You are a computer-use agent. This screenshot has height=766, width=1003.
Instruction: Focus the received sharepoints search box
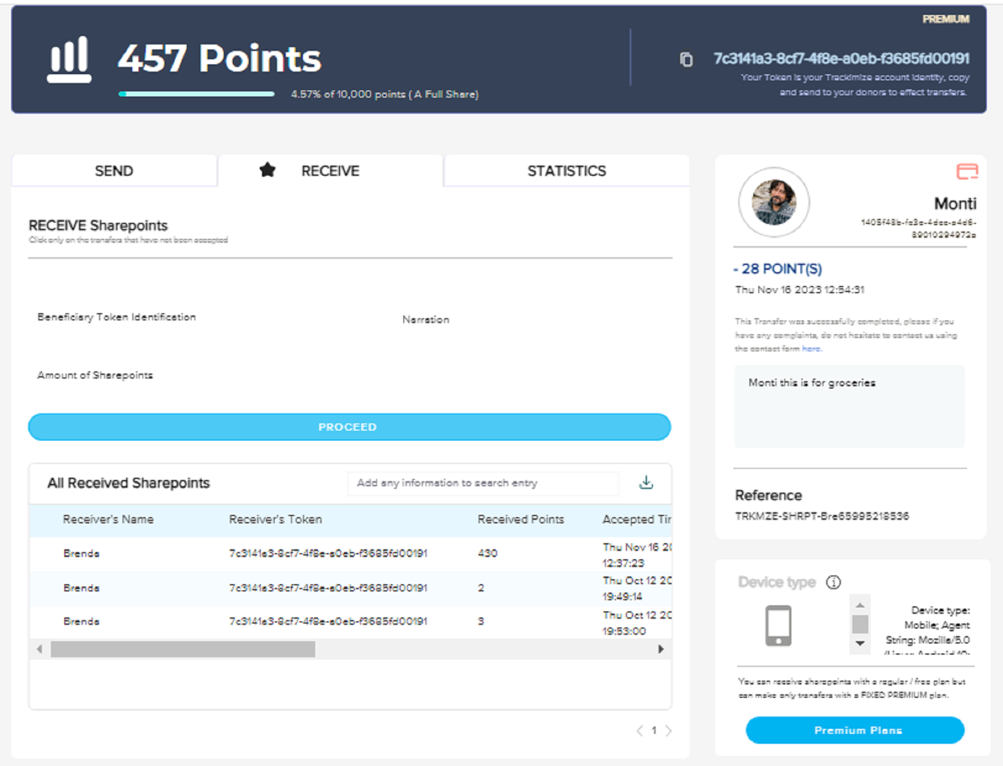(483, 483)
